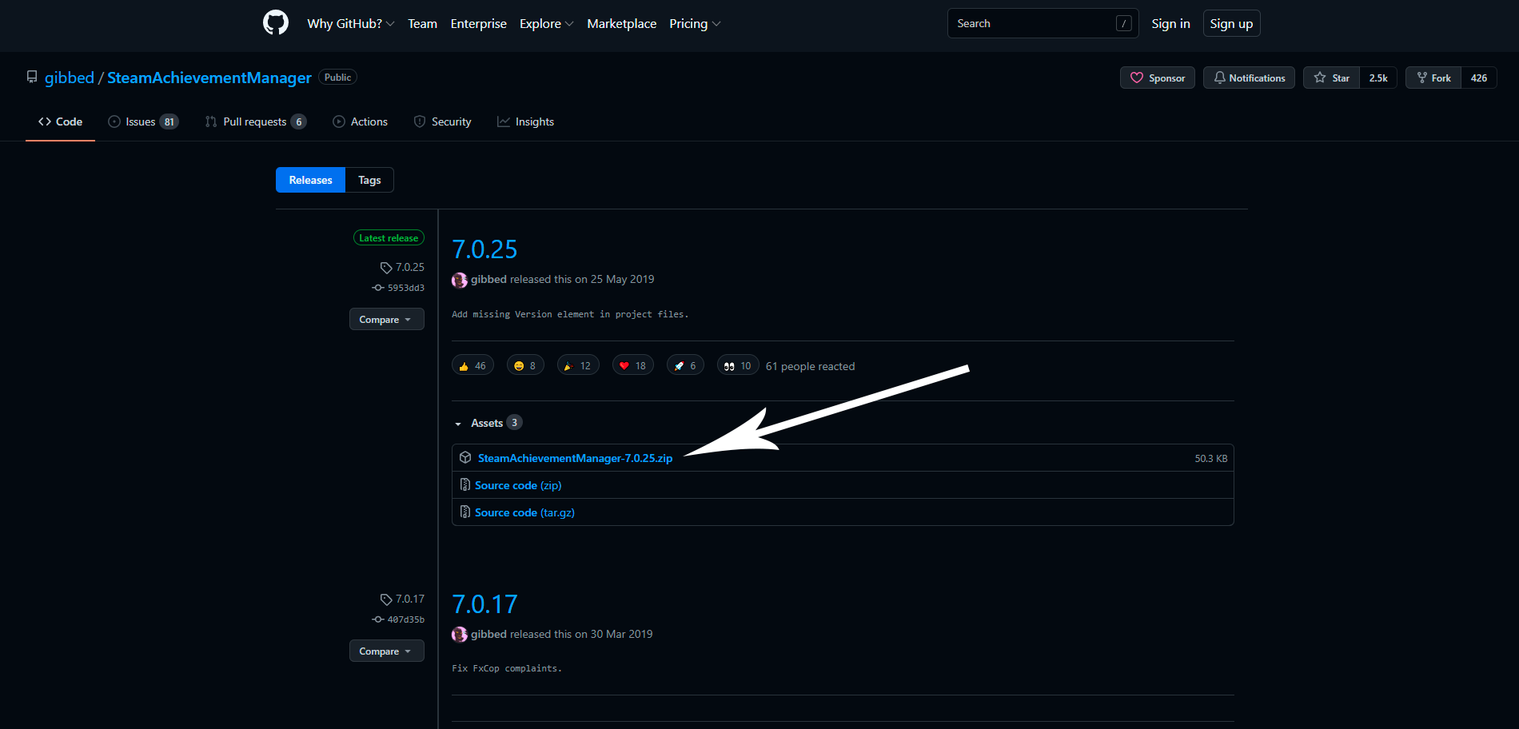The width and height of the screenshot is (1519, 729).
Task: Click the heart reaction with 18
Action: (x=633, y=365)
